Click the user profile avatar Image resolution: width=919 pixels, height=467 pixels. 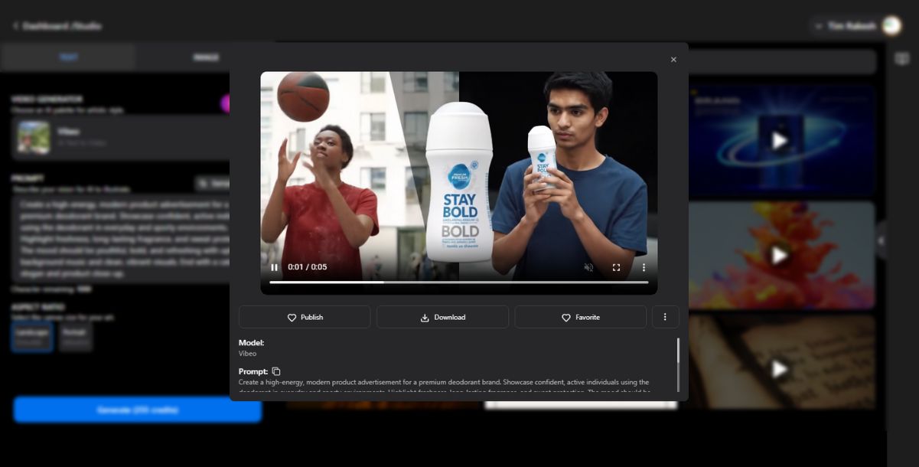(891, 26)
